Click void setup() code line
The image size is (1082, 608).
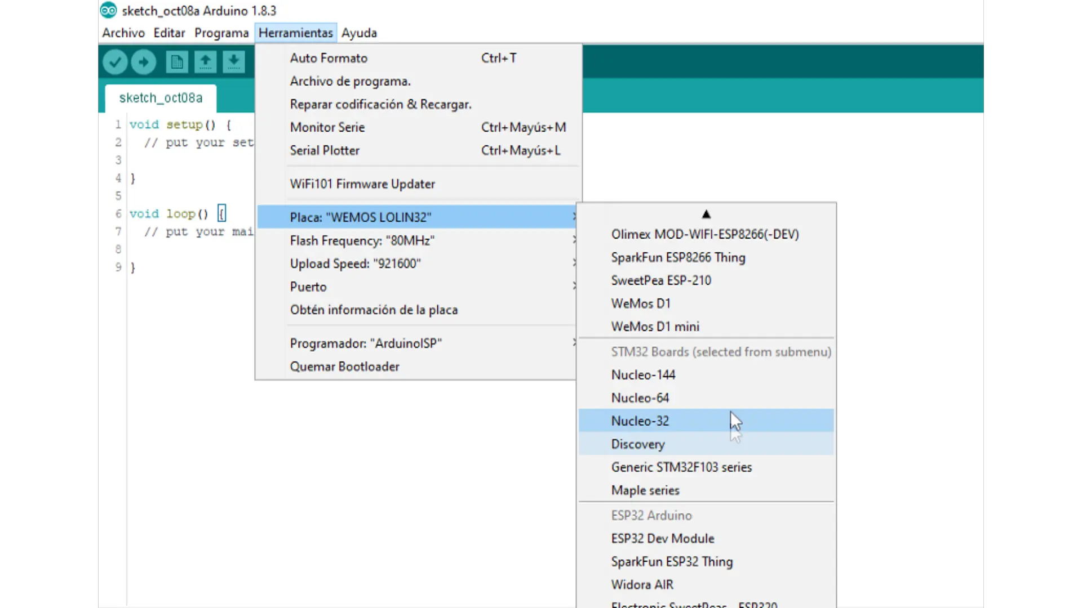pyautogui.click(x=180, y=124)
